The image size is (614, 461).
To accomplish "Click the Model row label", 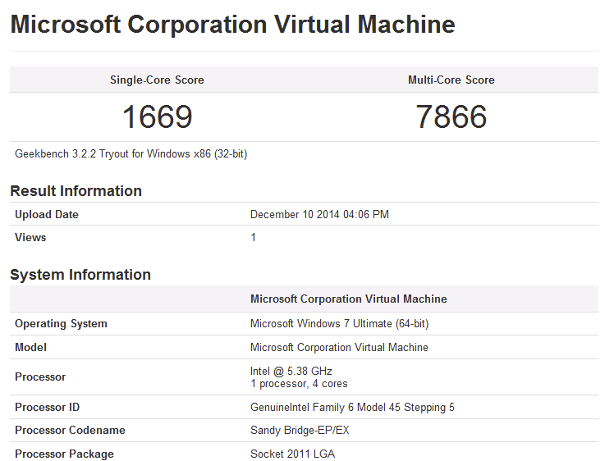I will point(30,347).
